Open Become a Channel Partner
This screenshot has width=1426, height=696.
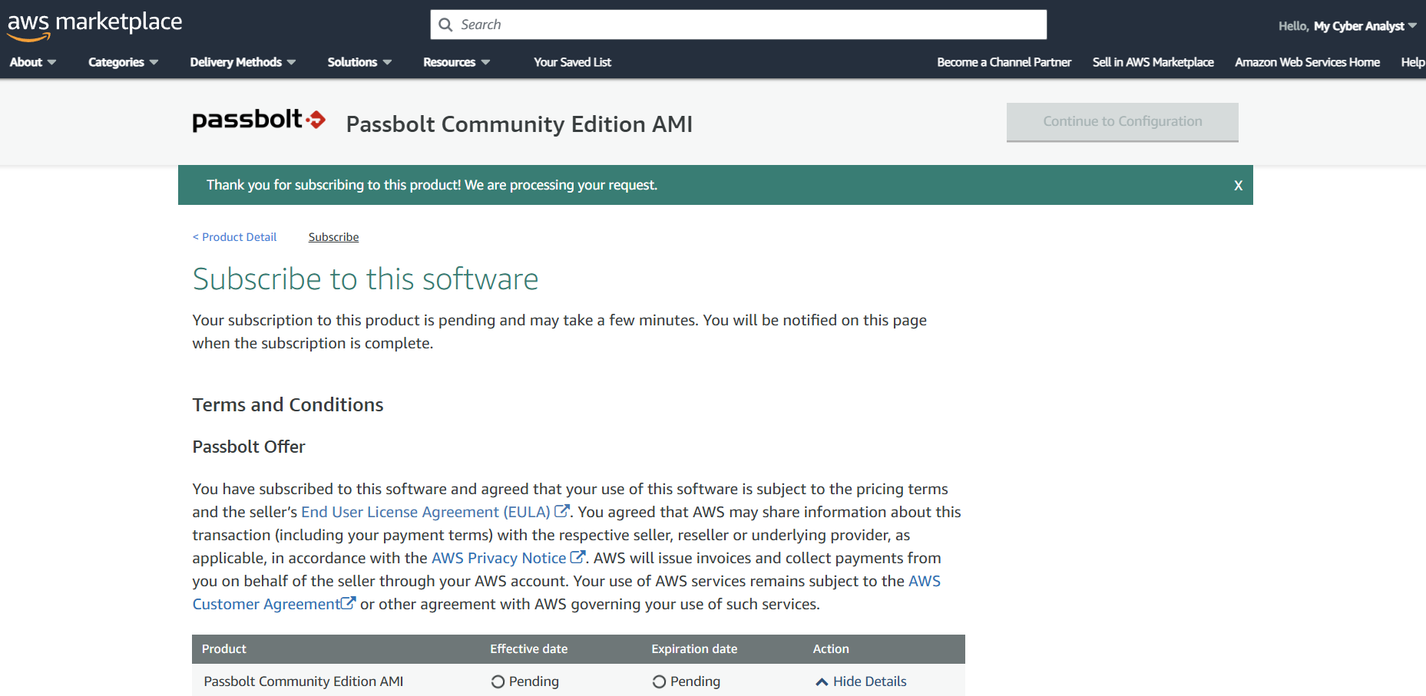(1004, 62)
